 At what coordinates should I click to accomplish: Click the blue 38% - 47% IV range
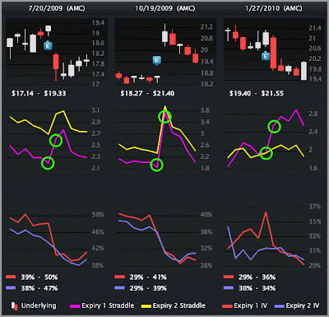(39, 288)
